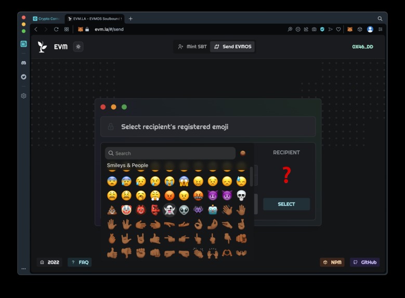Click the emoji picker scrollbar
405x298 pixels.
tap(251, 176)
